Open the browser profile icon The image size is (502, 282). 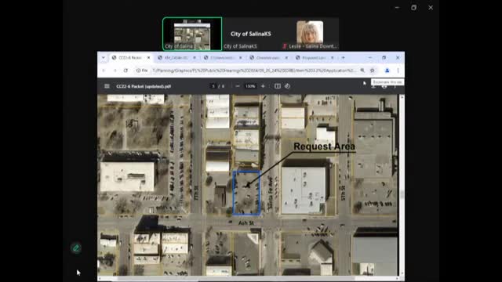click(387, 70)
